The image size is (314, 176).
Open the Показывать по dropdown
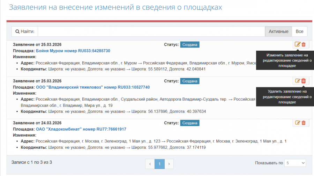pyautogui.click(x=295, y=163)
